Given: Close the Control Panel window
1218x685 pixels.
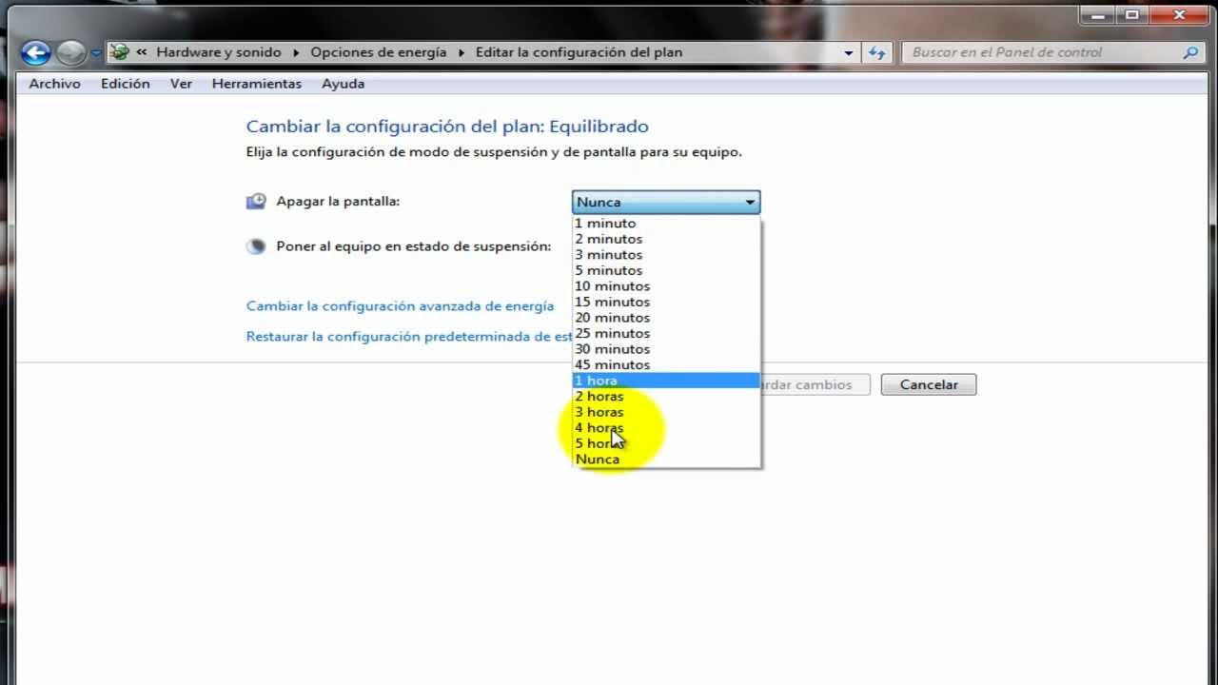Looking at the screenshot, I should (1180, 14).
